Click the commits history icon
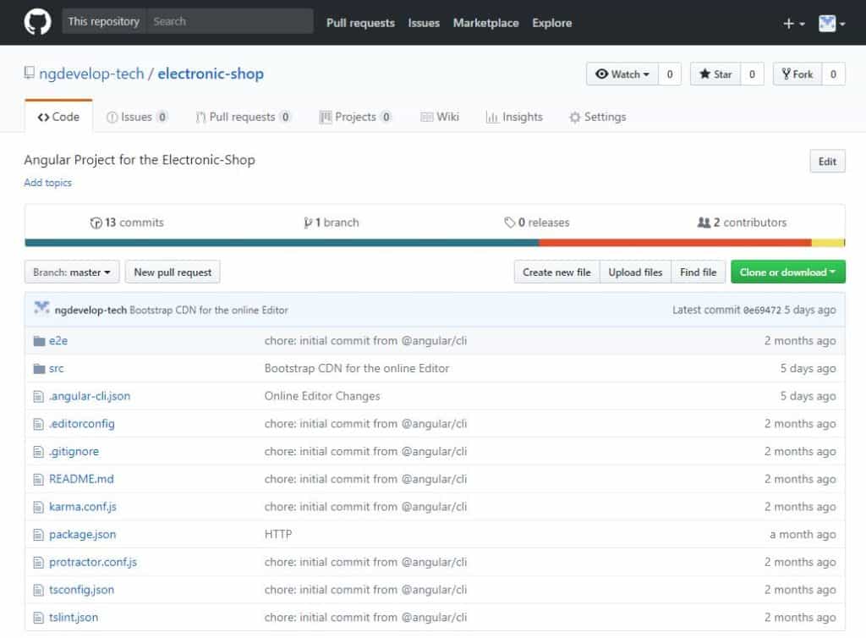The width and height of the screenshot is (866, 638). tap(96, 223)
